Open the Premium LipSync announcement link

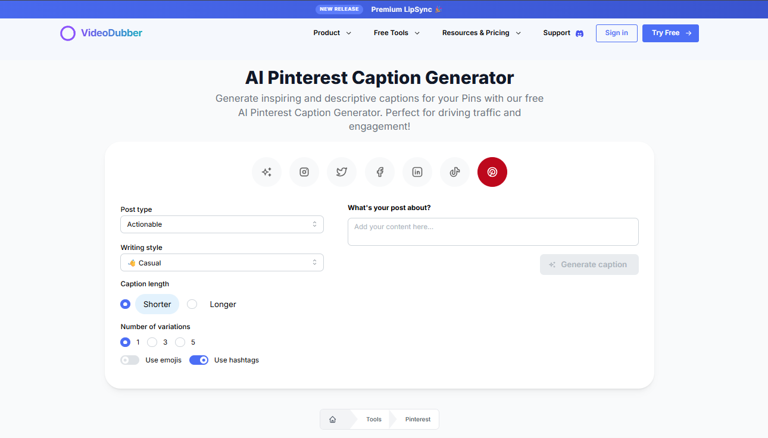coord(407,10)
